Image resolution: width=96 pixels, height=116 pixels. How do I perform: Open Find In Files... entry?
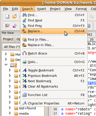(54, 40)
